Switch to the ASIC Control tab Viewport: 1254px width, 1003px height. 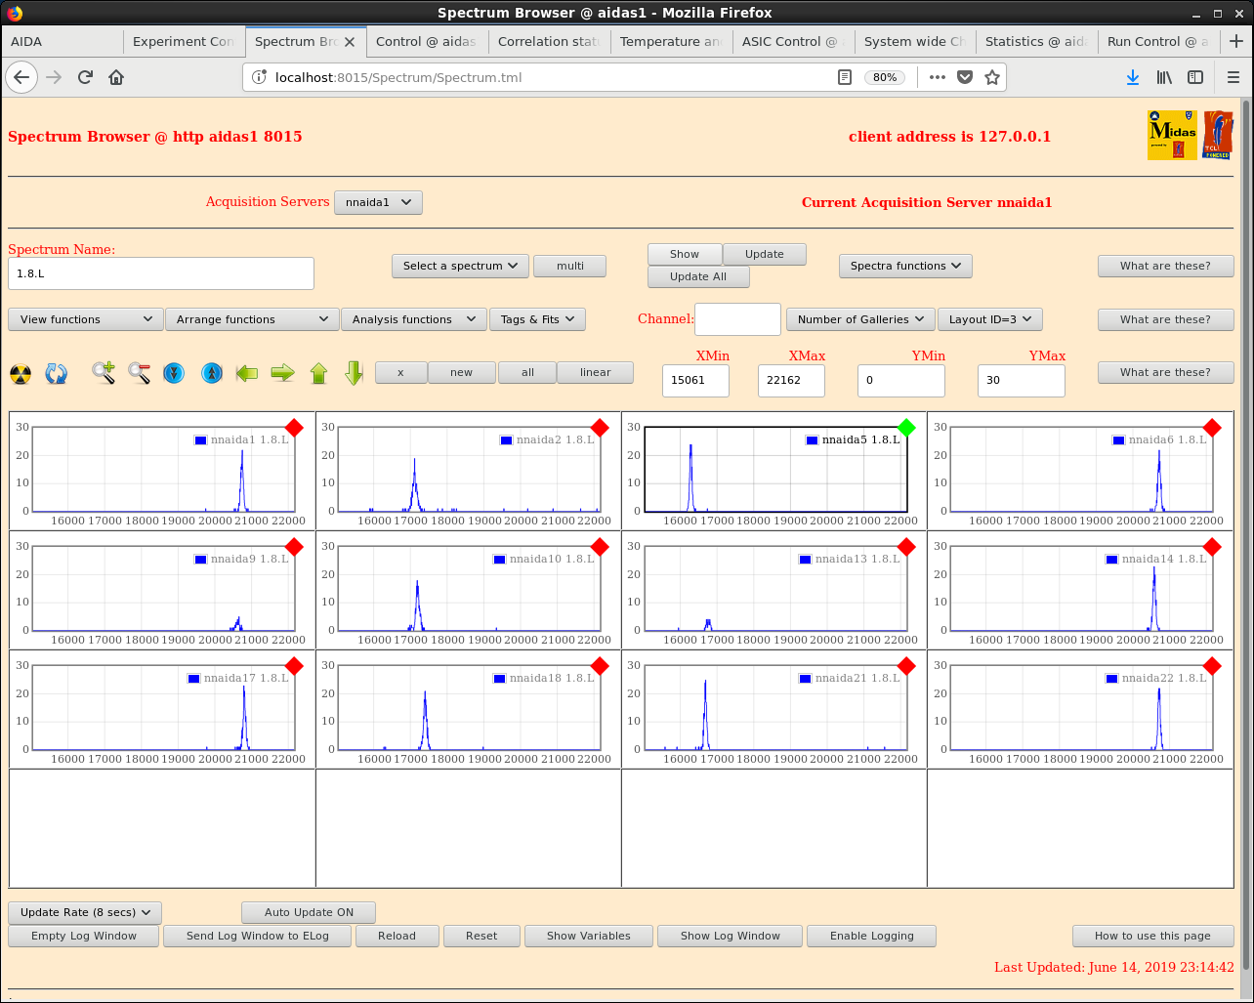coord(793,41)
